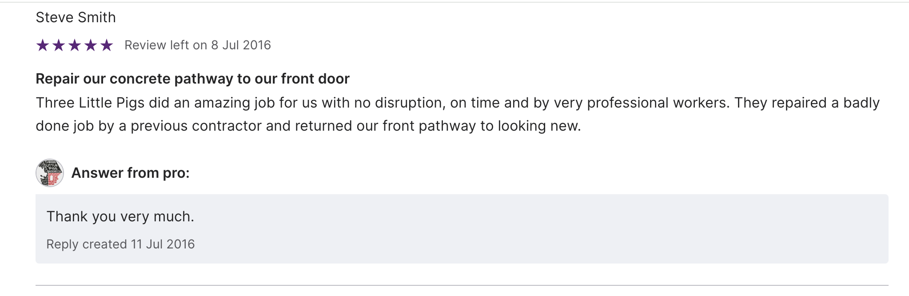Click the "Review left on 8 Jul 2016" date

197,45
